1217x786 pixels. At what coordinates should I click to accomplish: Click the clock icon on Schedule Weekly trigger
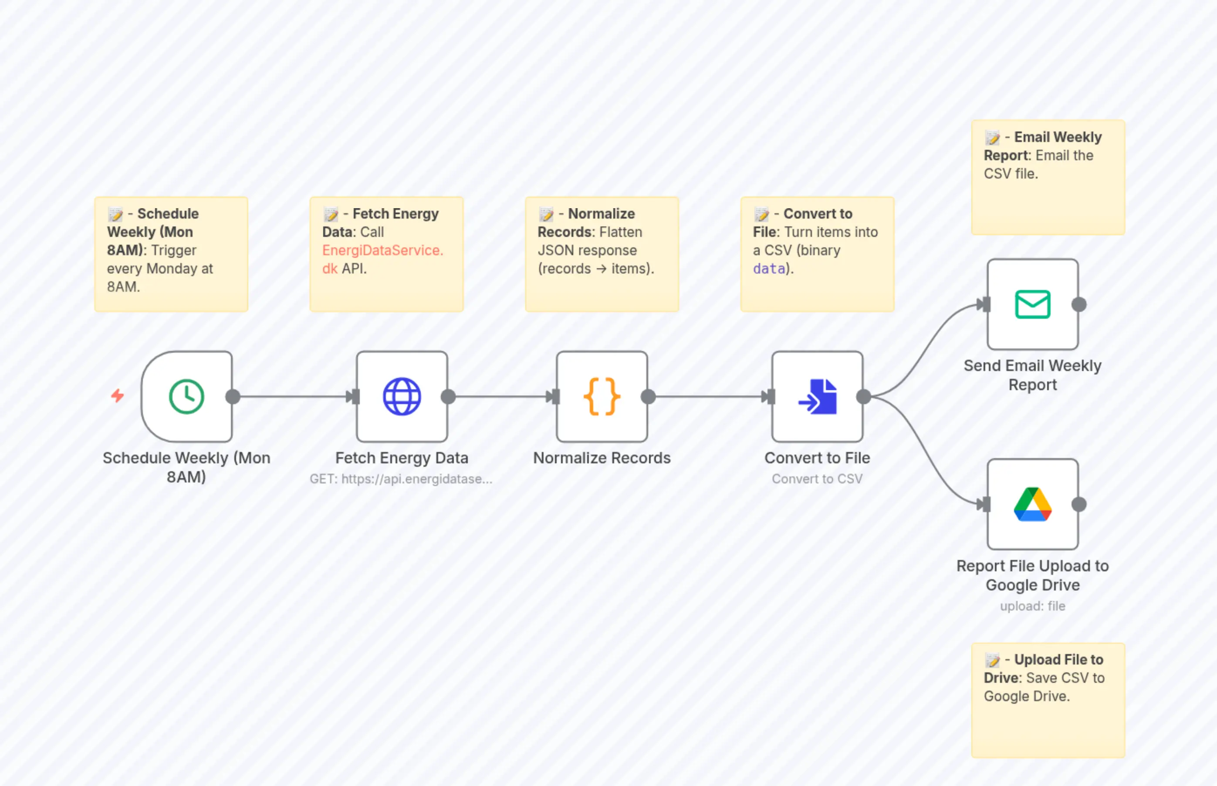pos(186,397)
